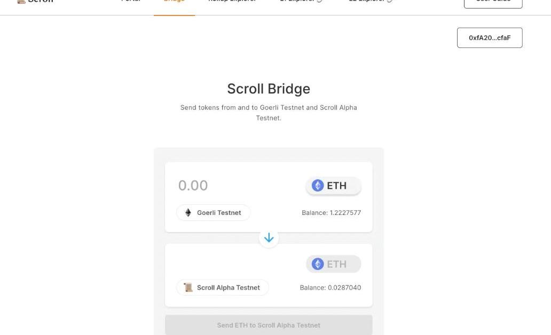Open the greyed-out destination ETH token selector

(x=334, y=264)
